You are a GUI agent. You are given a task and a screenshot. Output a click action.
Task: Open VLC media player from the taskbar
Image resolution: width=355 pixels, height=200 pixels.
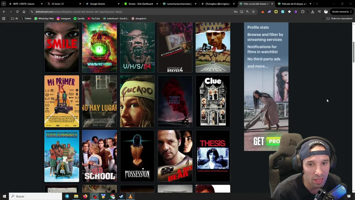(x=130, y=196)
